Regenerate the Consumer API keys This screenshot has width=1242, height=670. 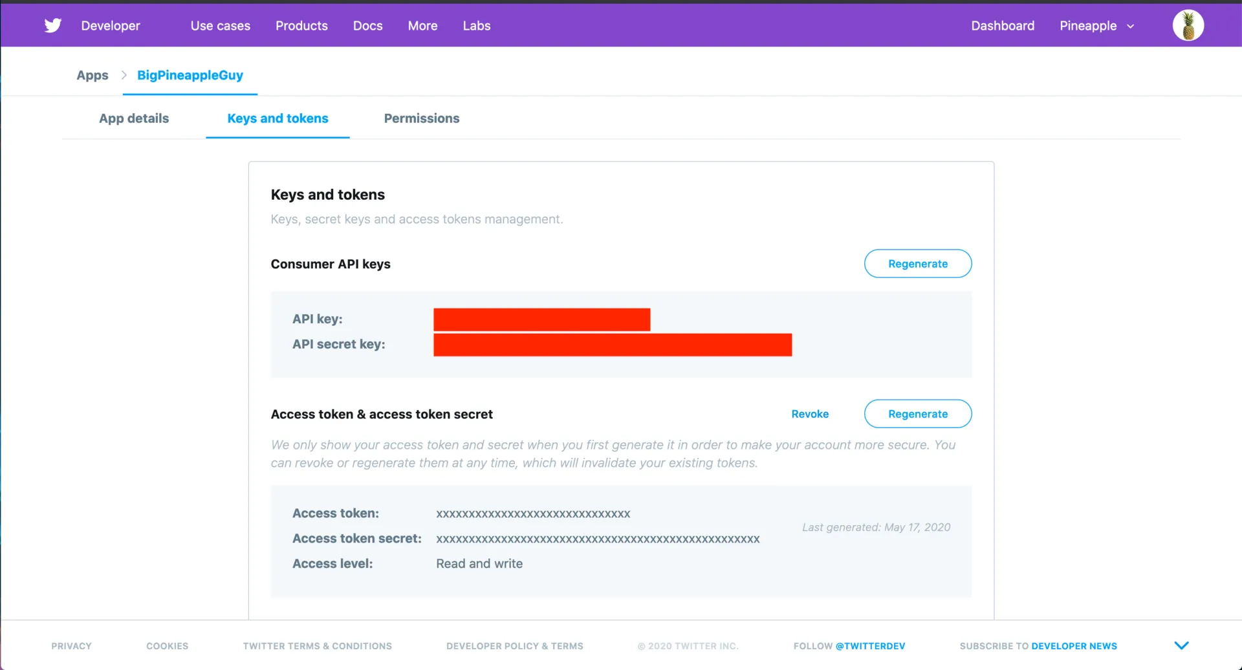pyautogui.click(x=917, y=263)
